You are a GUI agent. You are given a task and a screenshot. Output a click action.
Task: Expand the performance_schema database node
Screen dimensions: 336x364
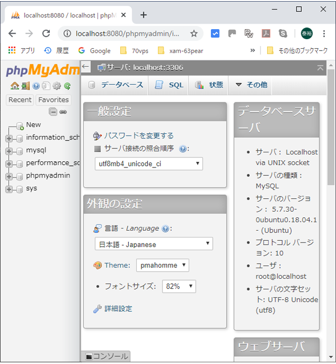pos(9,164)
